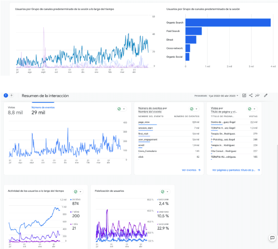
Task: Click the customize report chart icon
Action: [x=244, y=95]
